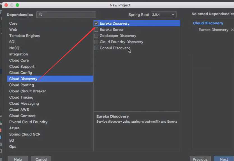Remove Eureka Discovery from selected dependencies
This screenshot has height=161, width=234.
tap(232, 30)
